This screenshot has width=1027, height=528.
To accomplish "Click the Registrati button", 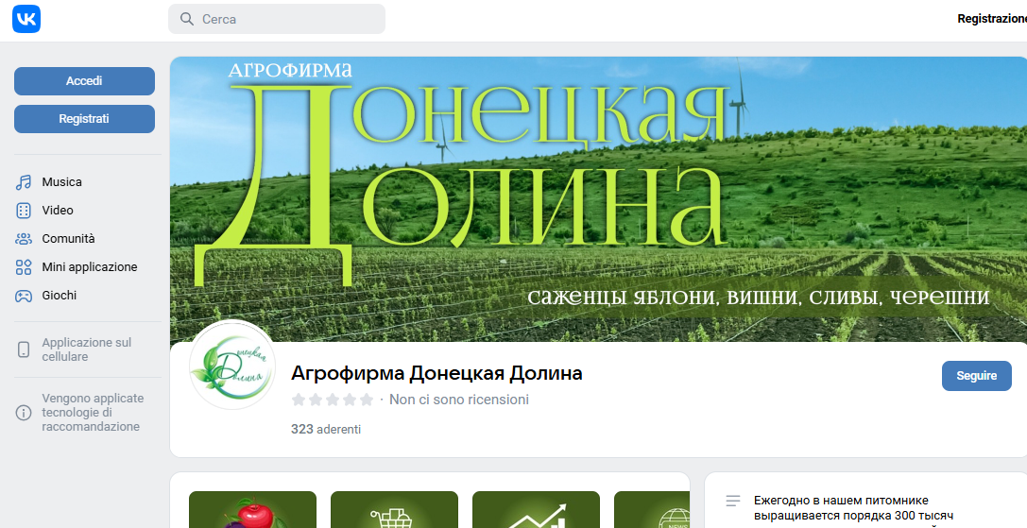I will [x=84, y=119].
